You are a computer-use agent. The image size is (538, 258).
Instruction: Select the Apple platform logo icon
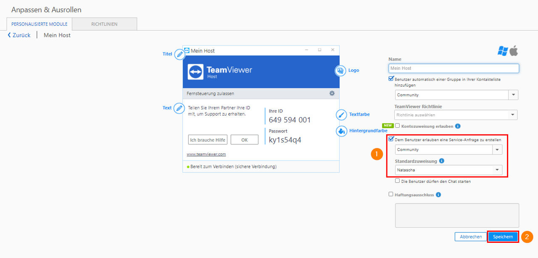514,51
